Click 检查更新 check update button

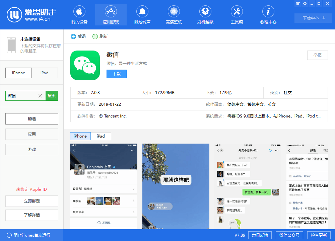[x=319, y=235]
